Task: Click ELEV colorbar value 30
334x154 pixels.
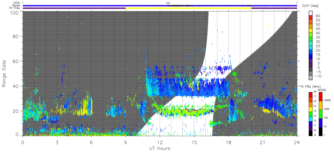Action: (x=317, y=42)
